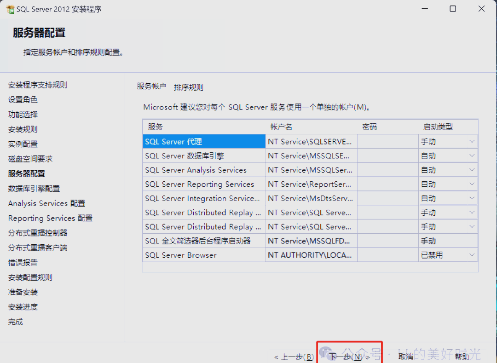Click 安装程序支持规则 step in sidebar
Image resolution: width=497 pixels, height=363 pixels.
point(37,85)
